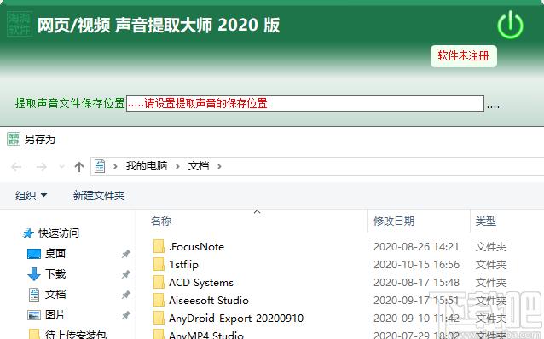Click the pin icon beside 下载
Screen dimensions: 544x339
click(125, 274)
